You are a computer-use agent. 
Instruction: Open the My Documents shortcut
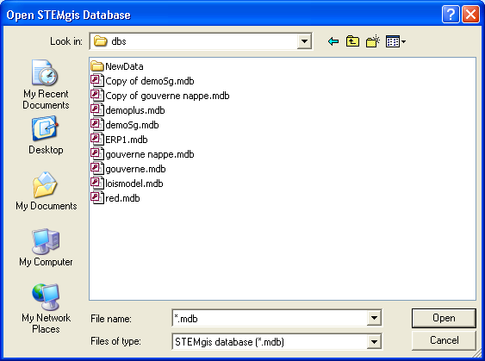tap(46, 191)
